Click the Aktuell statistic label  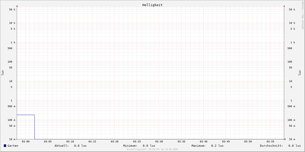coord(62,146)
